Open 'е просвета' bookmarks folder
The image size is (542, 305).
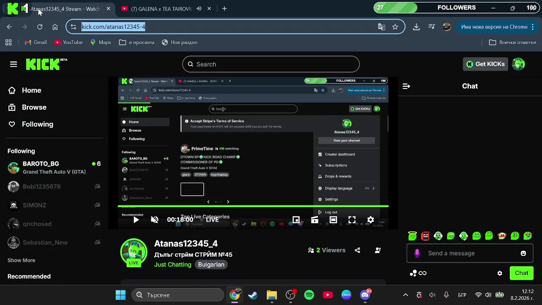point(137,42)
